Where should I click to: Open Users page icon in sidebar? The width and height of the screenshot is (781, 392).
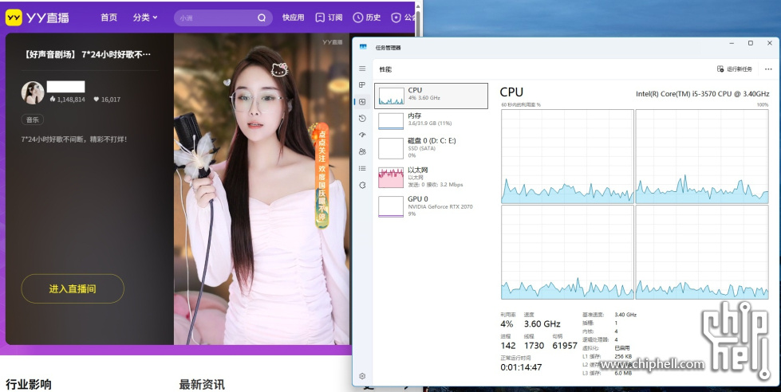(x=362, y=151)
